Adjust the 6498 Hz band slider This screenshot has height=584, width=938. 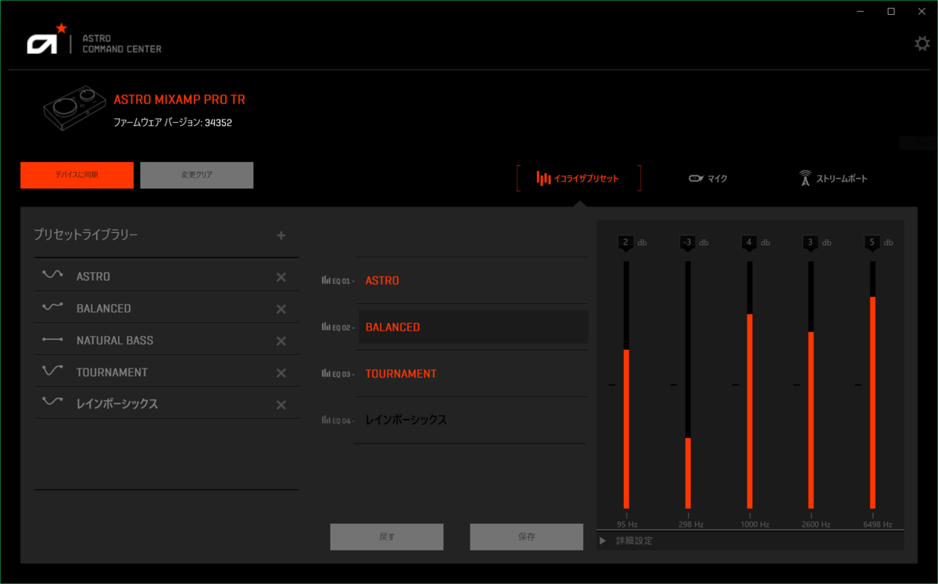[872, 385]
